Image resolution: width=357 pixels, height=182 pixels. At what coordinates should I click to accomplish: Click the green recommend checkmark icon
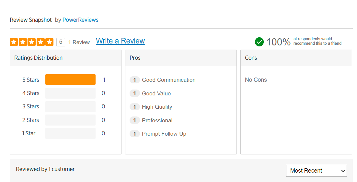pos(259,42)
